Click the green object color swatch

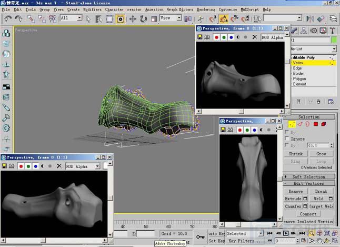coord(334,40)
